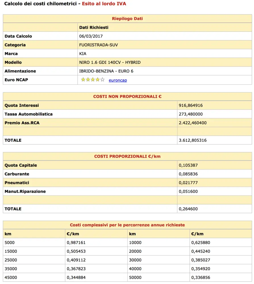The image size is (254, 284).
Task: Select cost value 0,336856
Action: 201,277
